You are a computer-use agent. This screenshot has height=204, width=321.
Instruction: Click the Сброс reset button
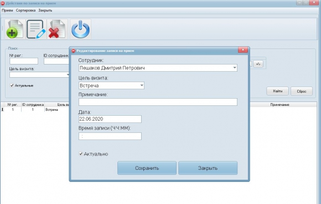pyautogui.click(x=302, y=91)
